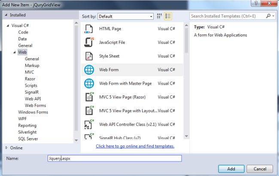Click template list scrollbar up arrow

[186, 25]
